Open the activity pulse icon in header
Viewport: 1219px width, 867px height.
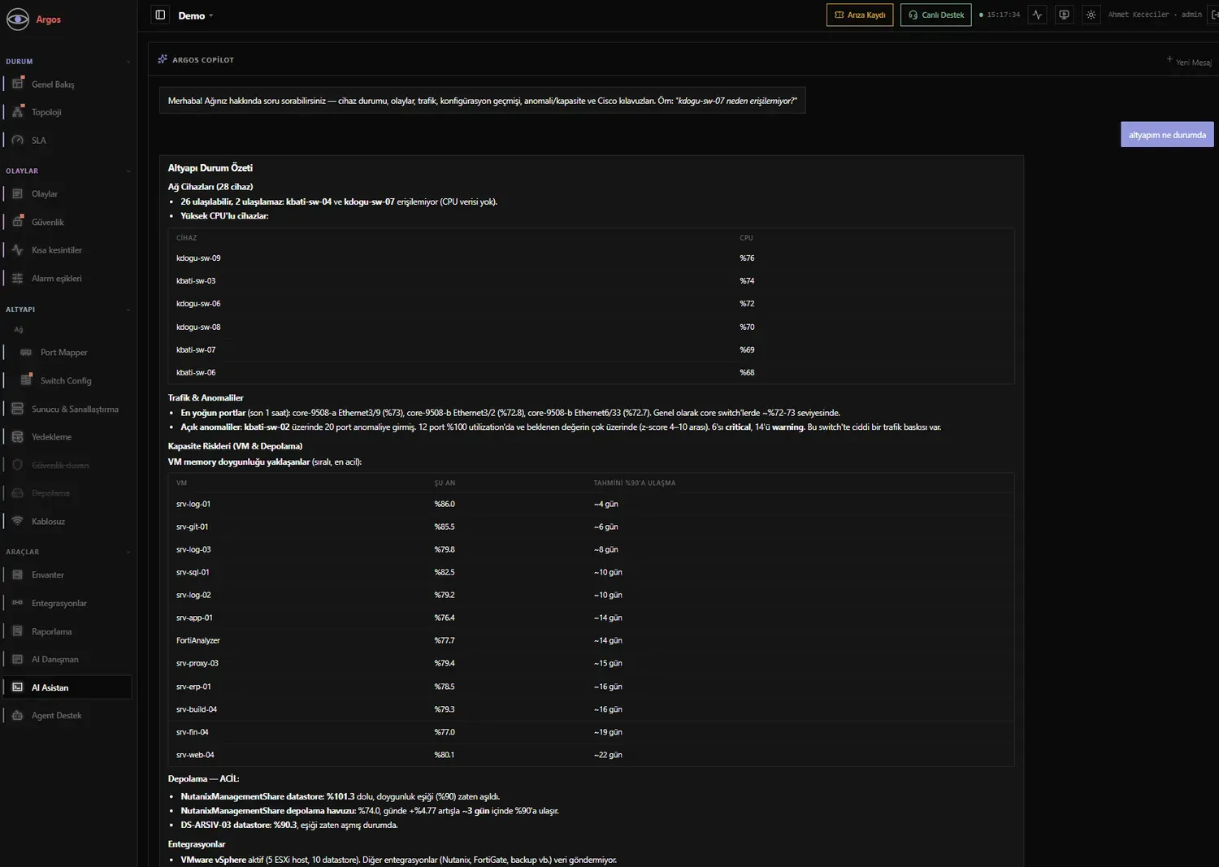(x=1037, y=15)
